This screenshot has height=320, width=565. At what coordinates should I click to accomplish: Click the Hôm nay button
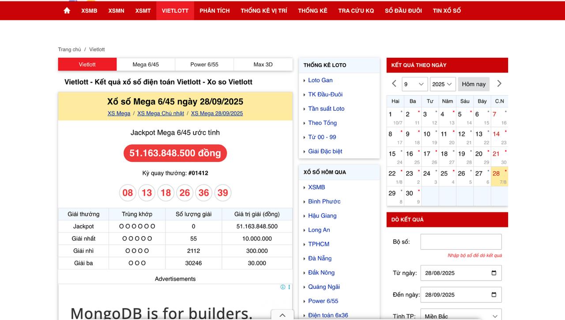(474, 84)
